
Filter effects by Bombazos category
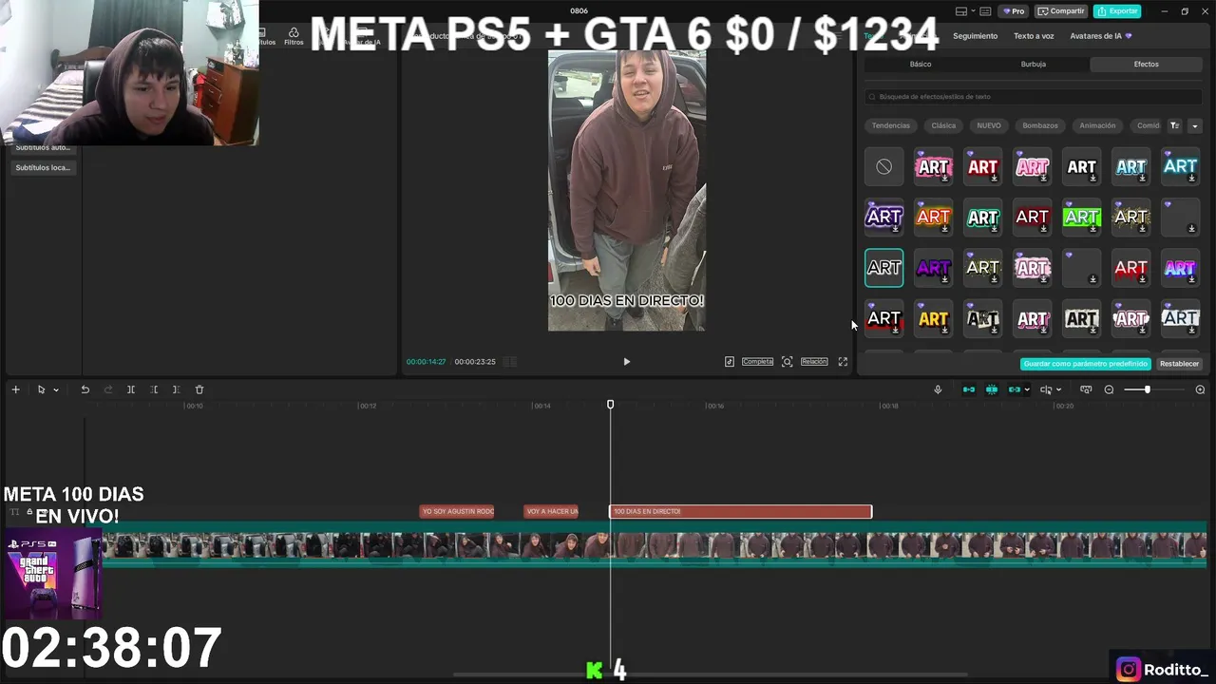1040,125
